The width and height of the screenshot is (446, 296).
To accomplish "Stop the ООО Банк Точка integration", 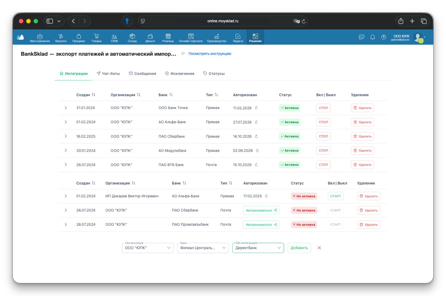I will click(x=323, y=108).
